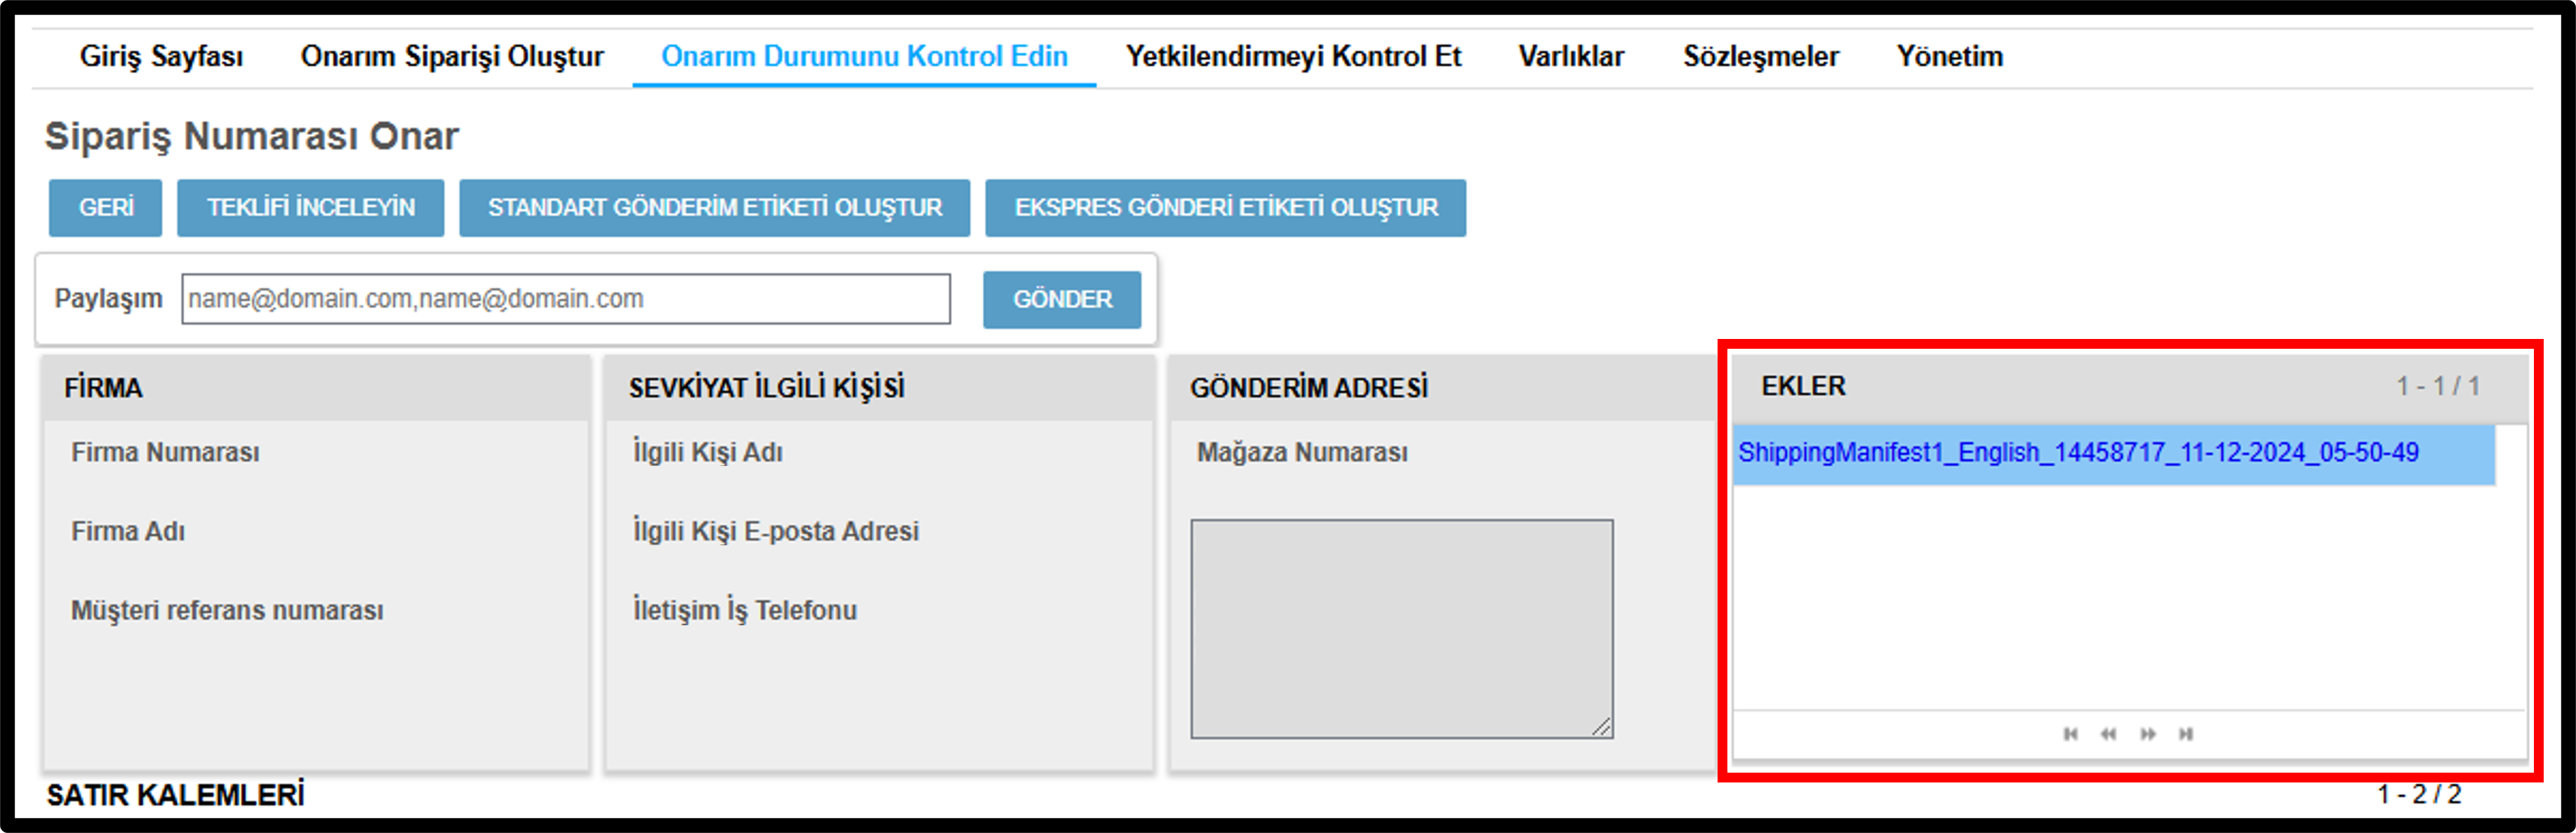This screenshot has width=2576, height=833.
Task: Click the GÖNDER button
Action: 1062,299
